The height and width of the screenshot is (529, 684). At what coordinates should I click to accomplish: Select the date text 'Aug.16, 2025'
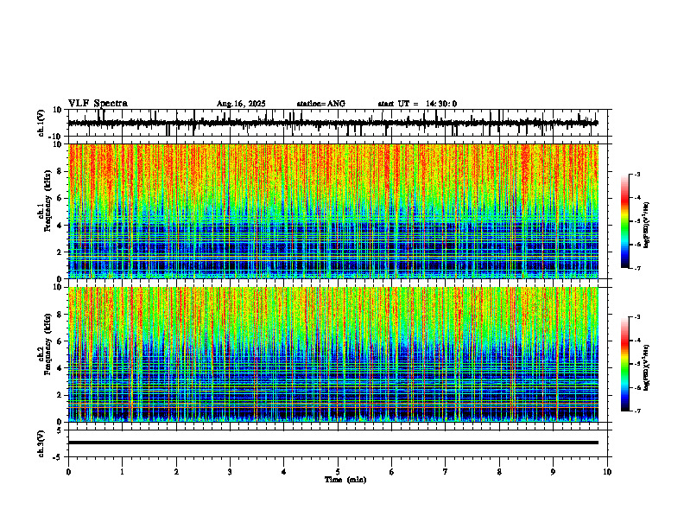(241, 104)
